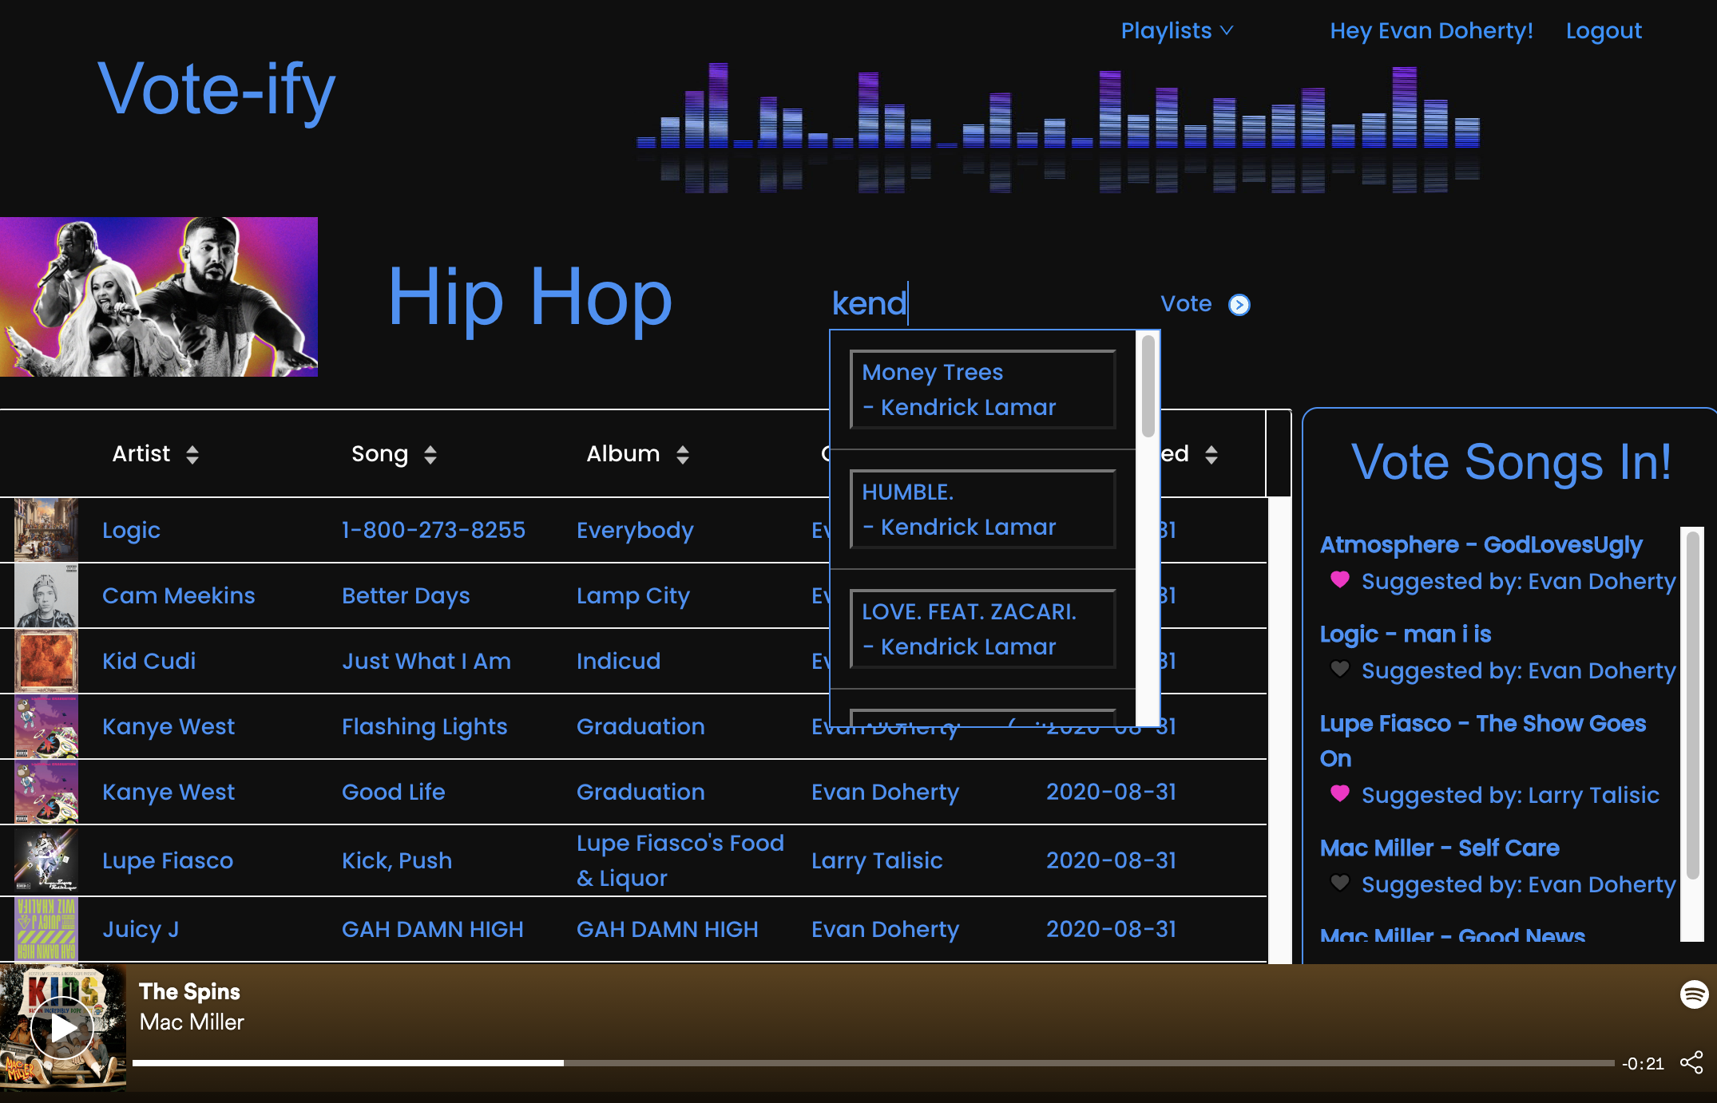
Task: Click the Hip Hop playlist cover image
Action: (x=159, y=297)
